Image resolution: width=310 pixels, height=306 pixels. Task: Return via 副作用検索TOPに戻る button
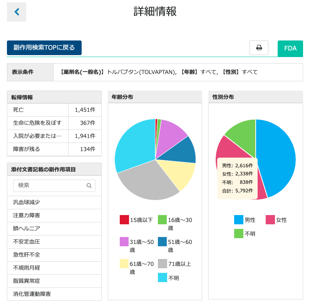[x=44, y=48]
